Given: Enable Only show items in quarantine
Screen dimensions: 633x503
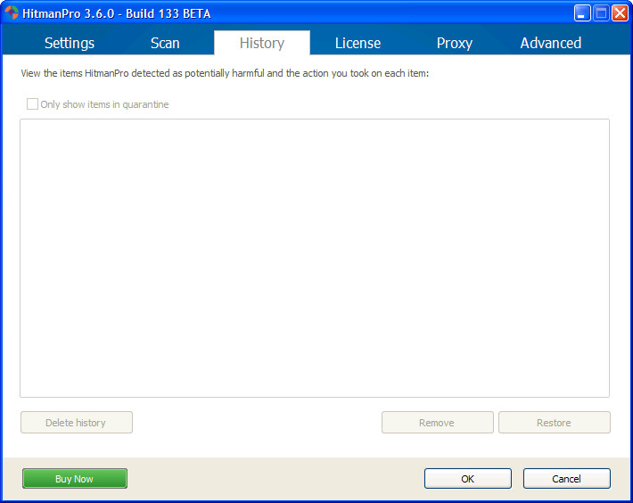Looking at the screenshot, I should tap(33, 104).
